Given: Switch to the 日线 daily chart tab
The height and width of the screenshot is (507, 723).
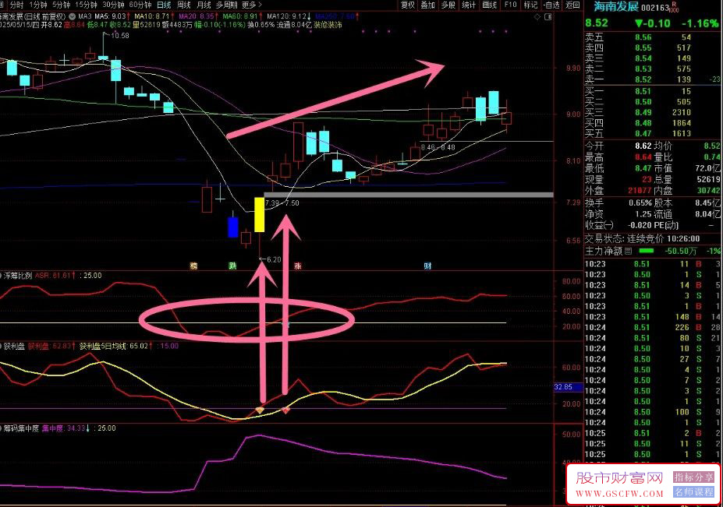Looking at the screenshot, I should 164,5.
